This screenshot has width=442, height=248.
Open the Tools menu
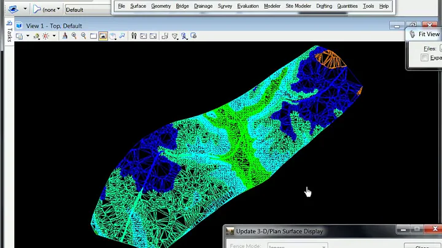[368, 6]
